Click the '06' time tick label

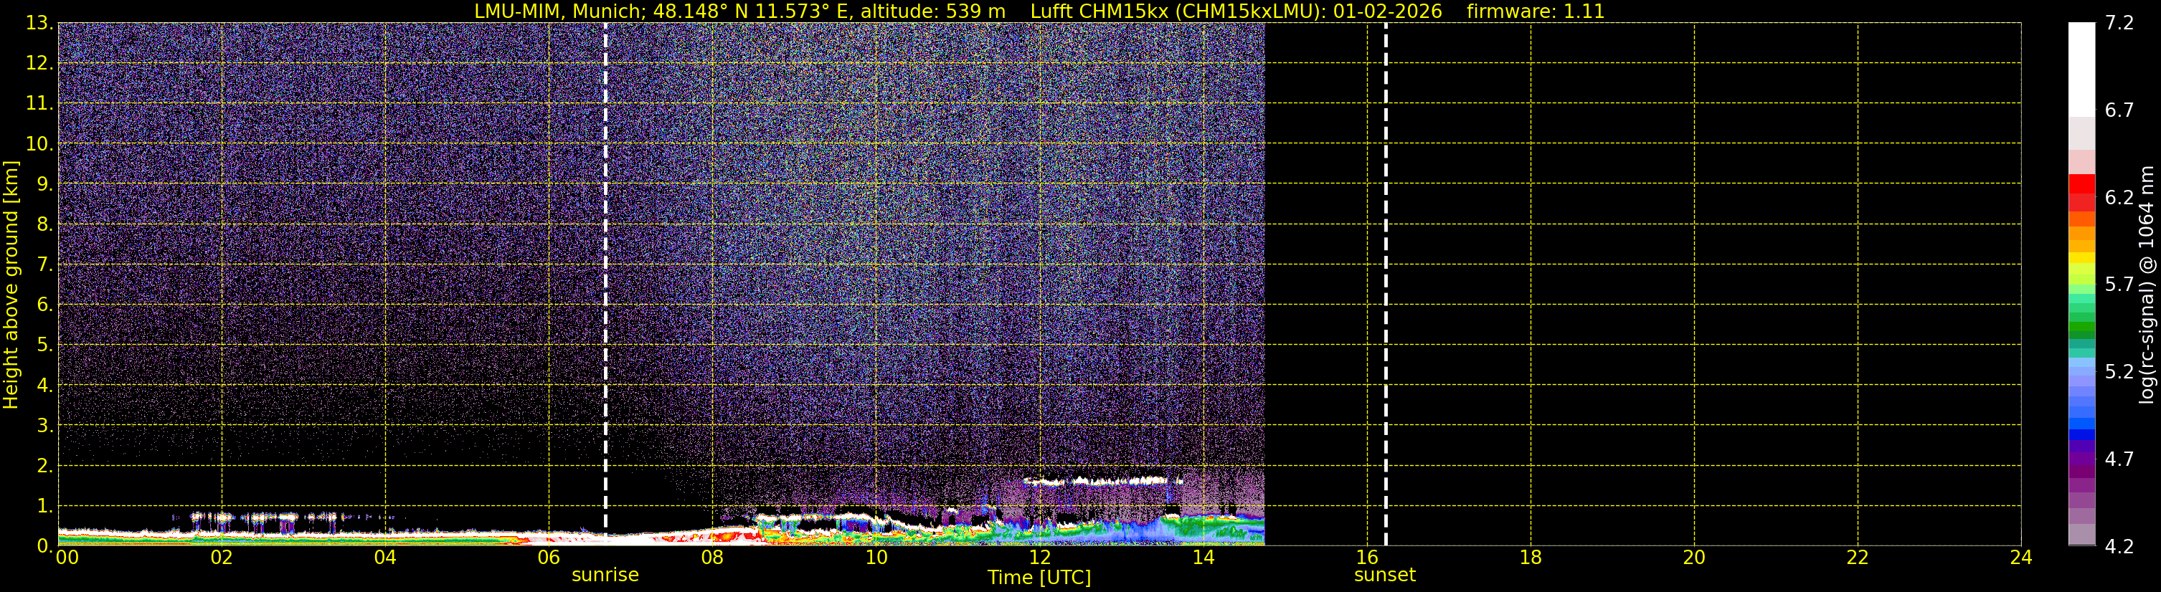click(549, 558)
